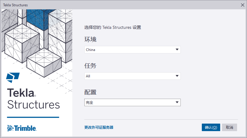
Task: Click the Trimble globe icon
Action: [x=10, y=128]
